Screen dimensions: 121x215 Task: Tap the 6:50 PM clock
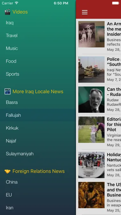[x=61, y=3]
